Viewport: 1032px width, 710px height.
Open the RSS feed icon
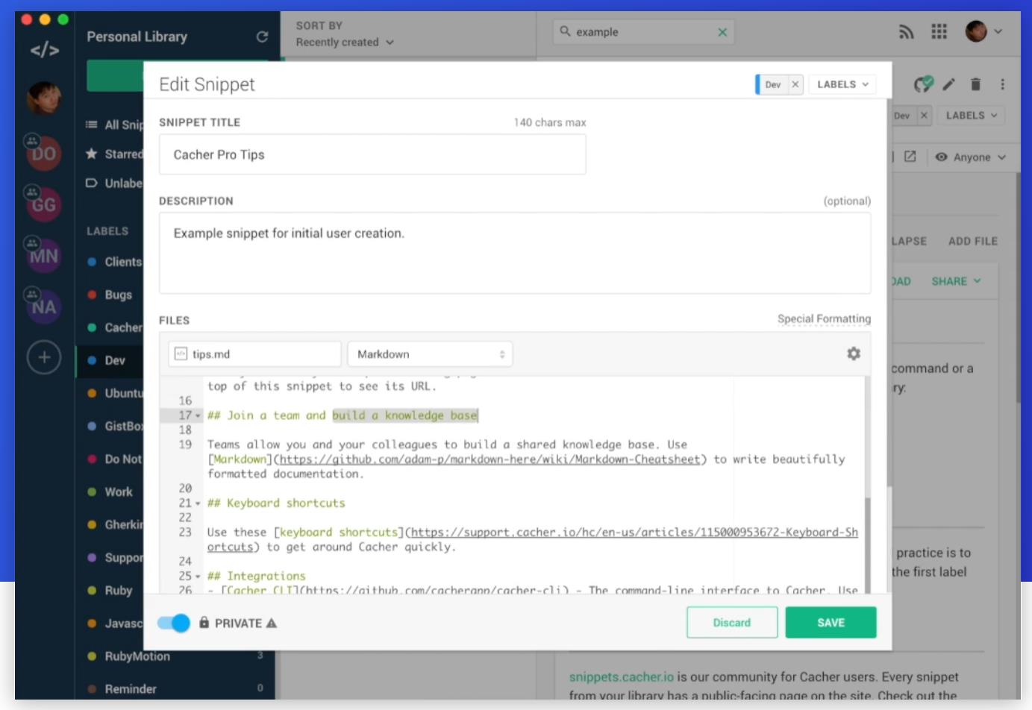906,32
